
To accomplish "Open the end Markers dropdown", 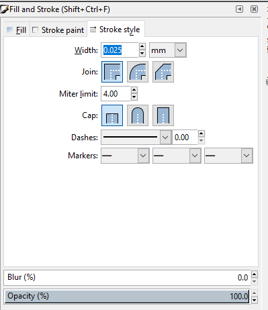I will coord(228,156).
